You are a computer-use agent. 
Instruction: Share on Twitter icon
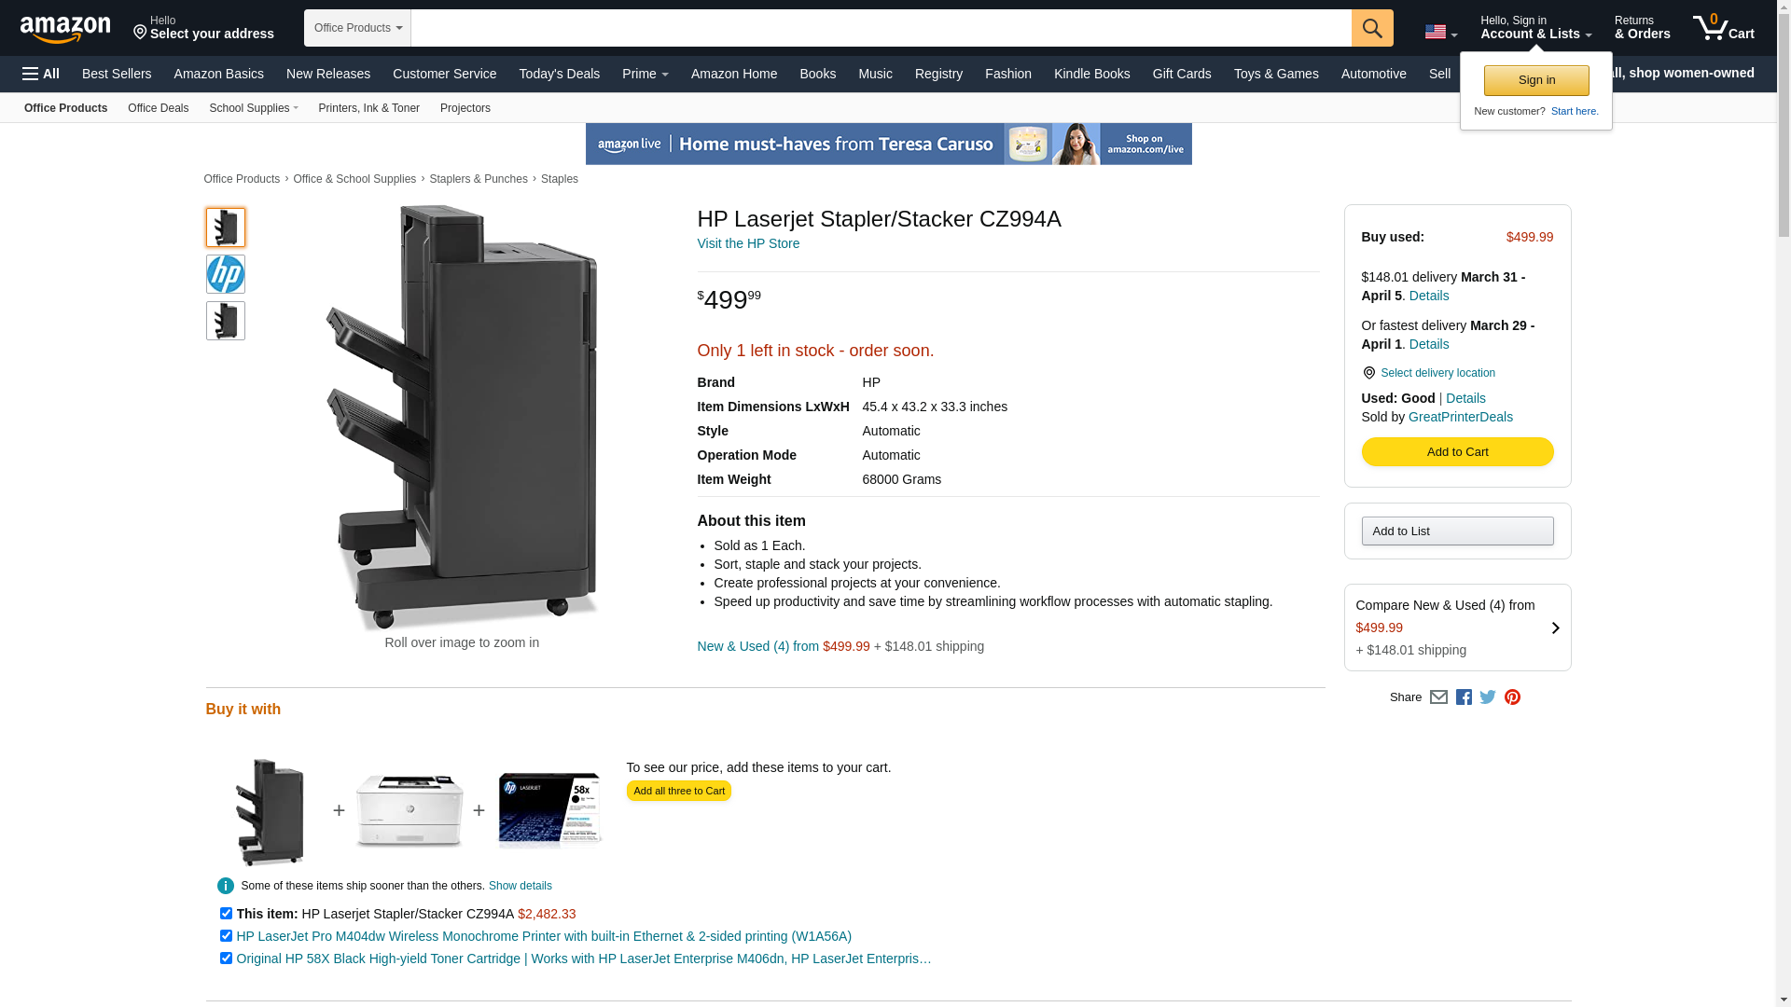(1488, 697)
